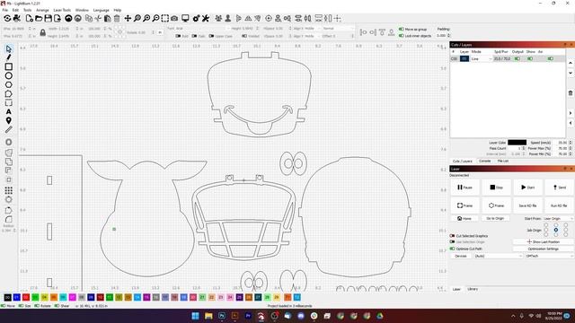Select the Create Text tool
575x323 pixels.
(x=9, y=111)
